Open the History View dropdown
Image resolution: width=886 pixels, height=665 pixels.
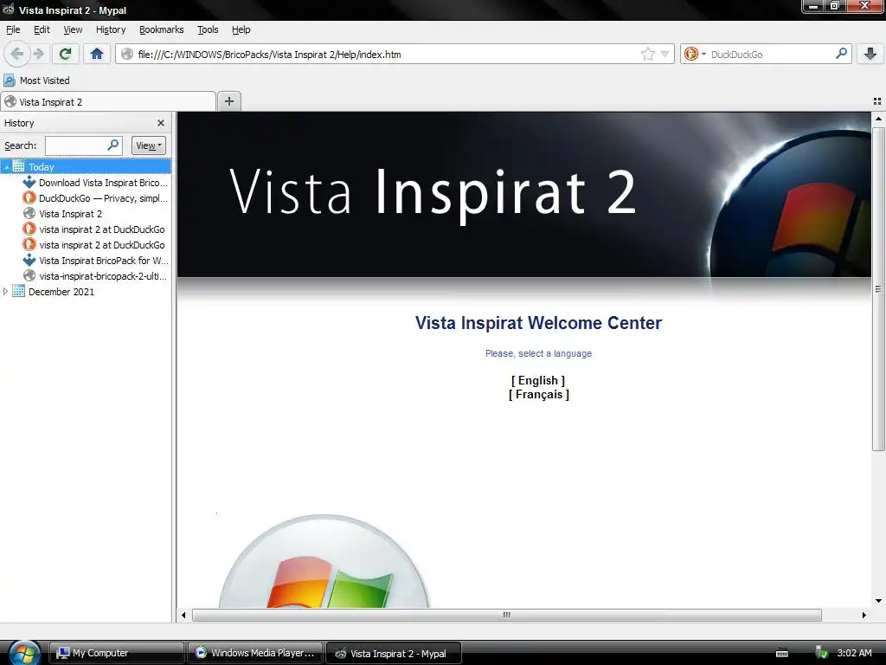coord(149,145)
